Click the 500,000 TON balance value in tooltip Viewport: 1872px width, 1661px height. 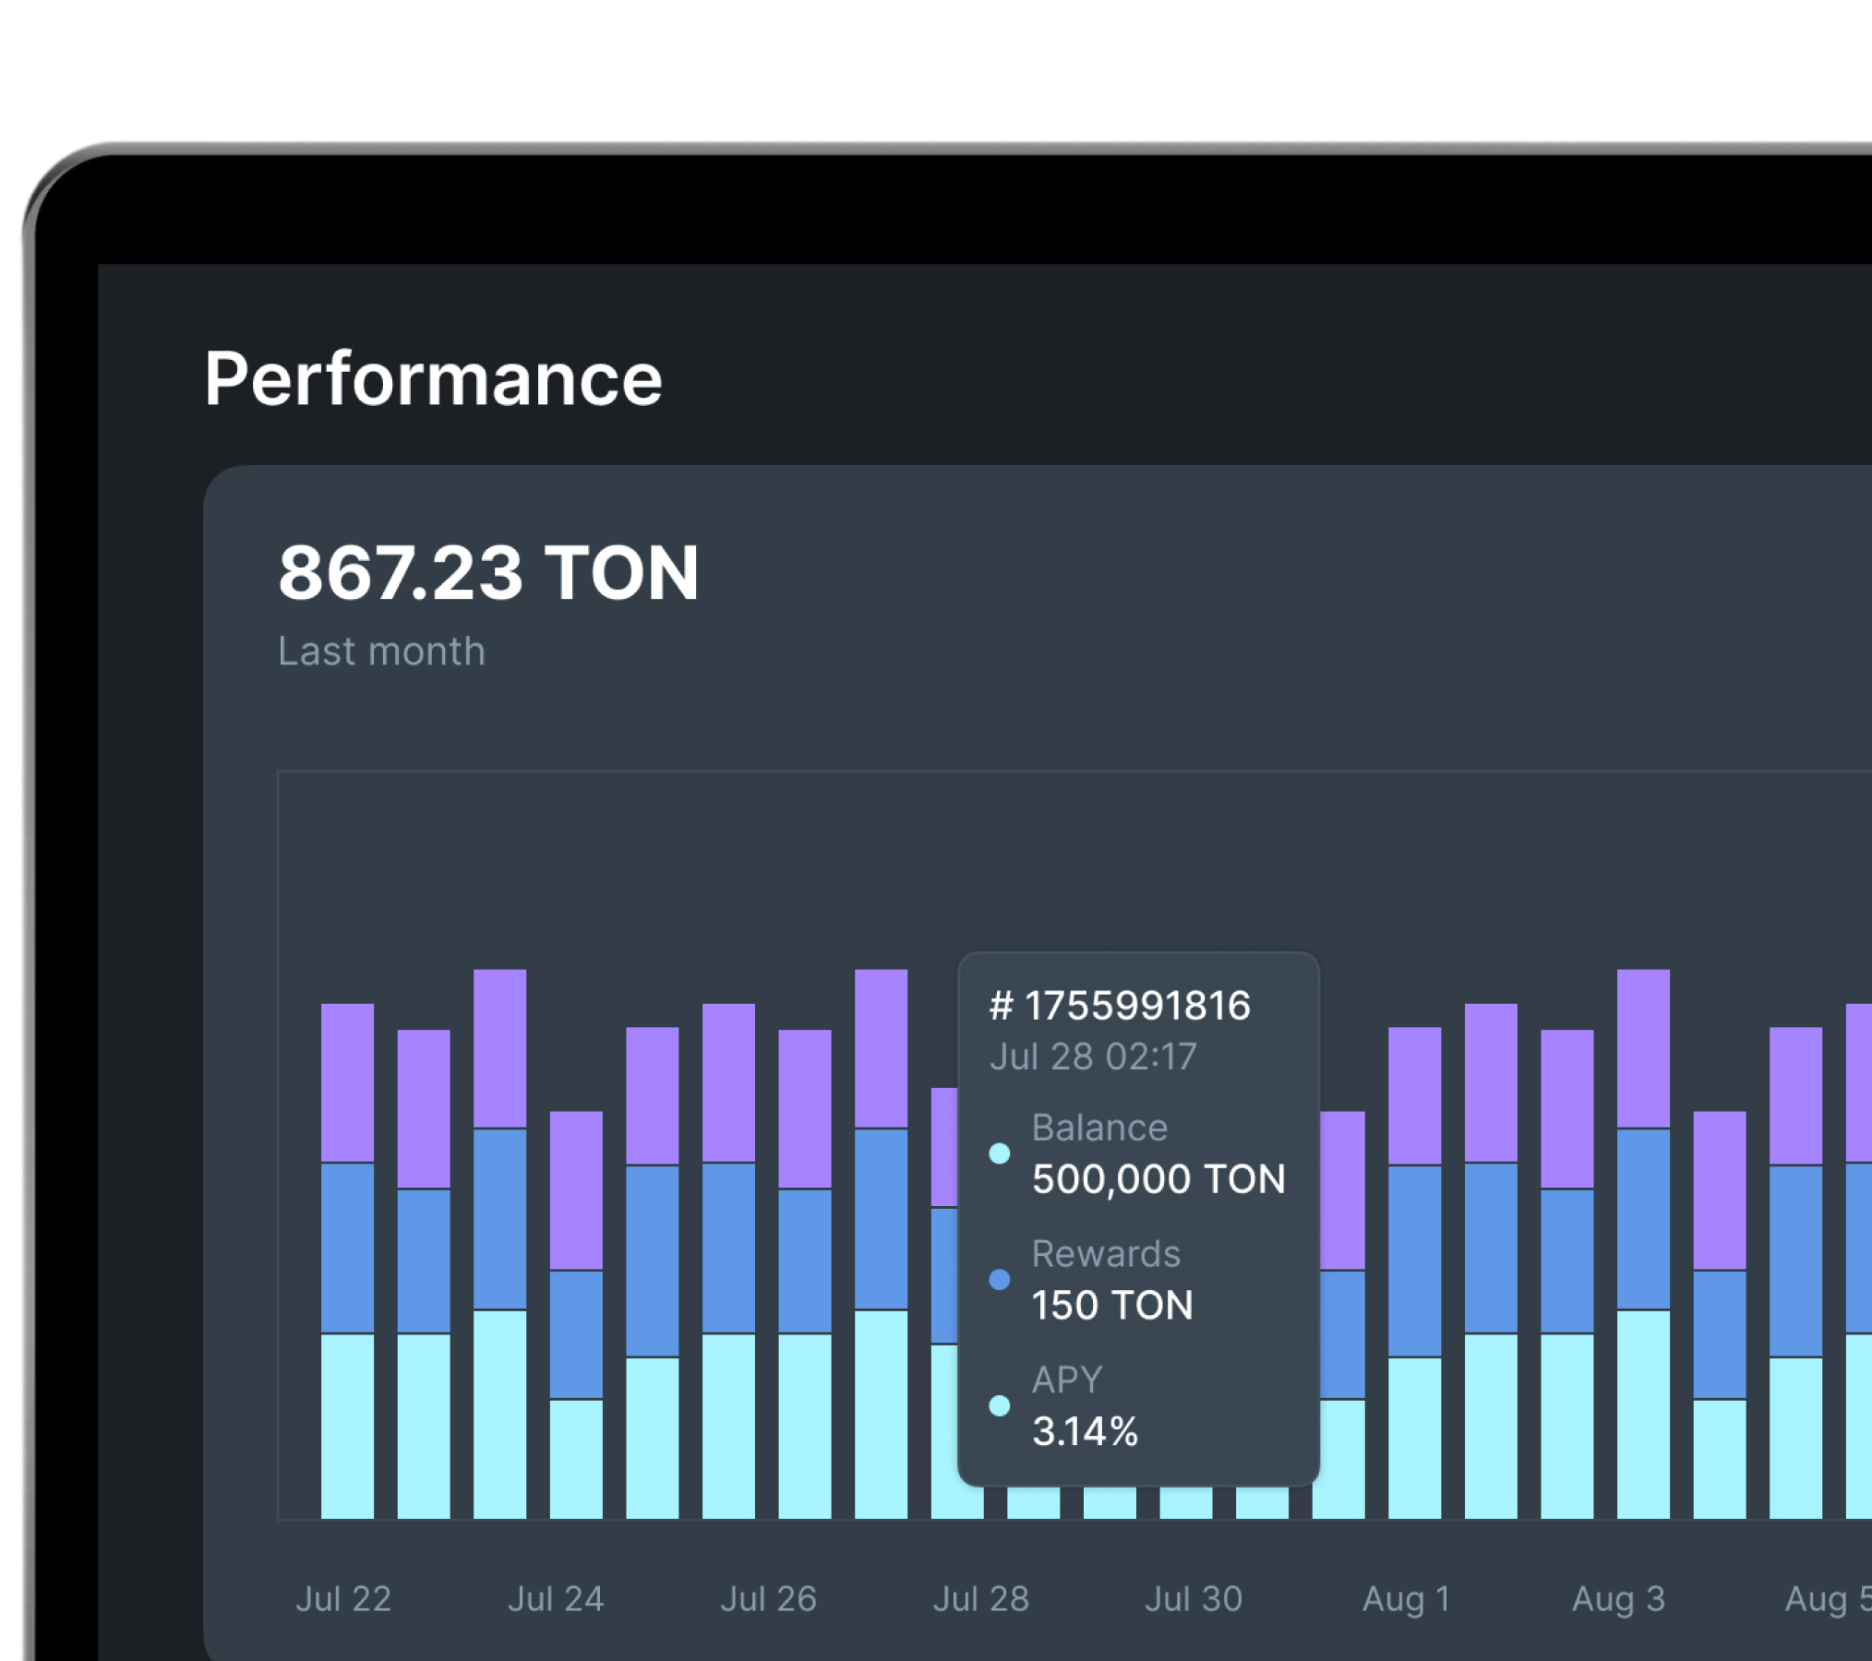(1158, 1178)
